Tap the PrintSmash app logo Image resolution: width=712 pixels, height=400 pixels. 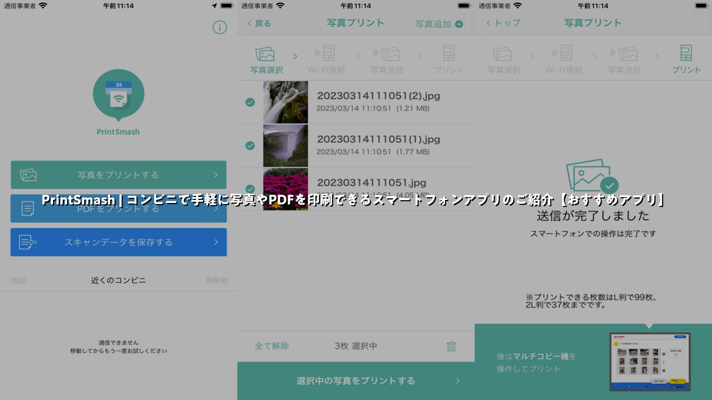[x=118, y=96]
